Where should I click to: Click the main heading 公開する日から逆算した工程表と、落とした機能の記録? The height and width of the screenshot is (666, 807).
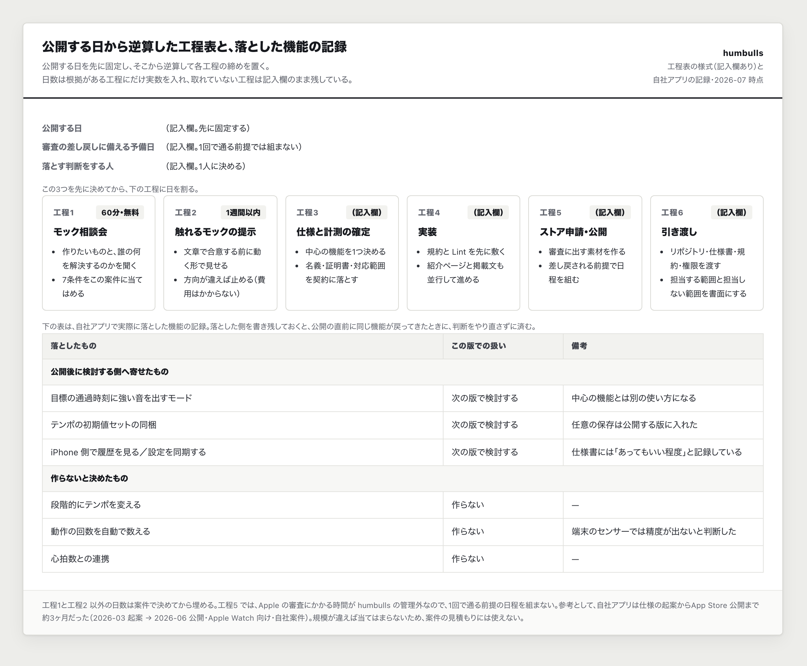pyautogui.click(x=194, y=46)
